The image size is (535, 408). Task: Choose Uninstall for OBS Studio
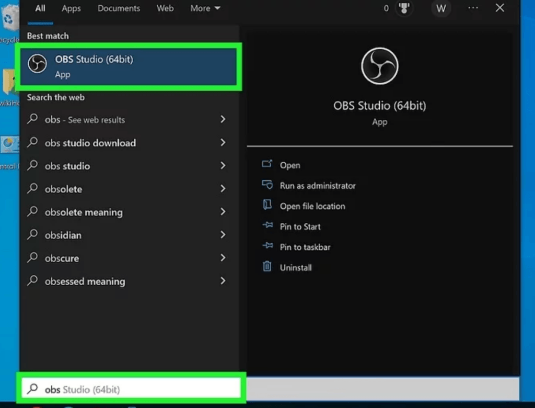click(x=296, y=268)
